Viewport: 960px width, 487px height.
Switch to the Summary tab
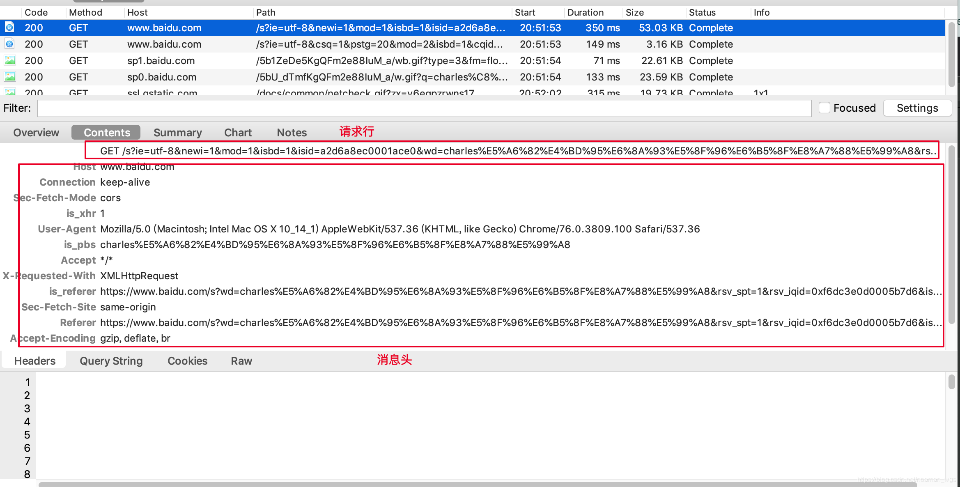(177, 133)
